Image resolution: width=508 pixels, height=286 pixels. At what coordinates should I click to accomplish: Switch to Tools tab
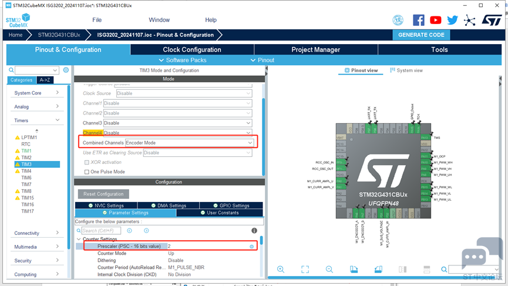[439, 49]
